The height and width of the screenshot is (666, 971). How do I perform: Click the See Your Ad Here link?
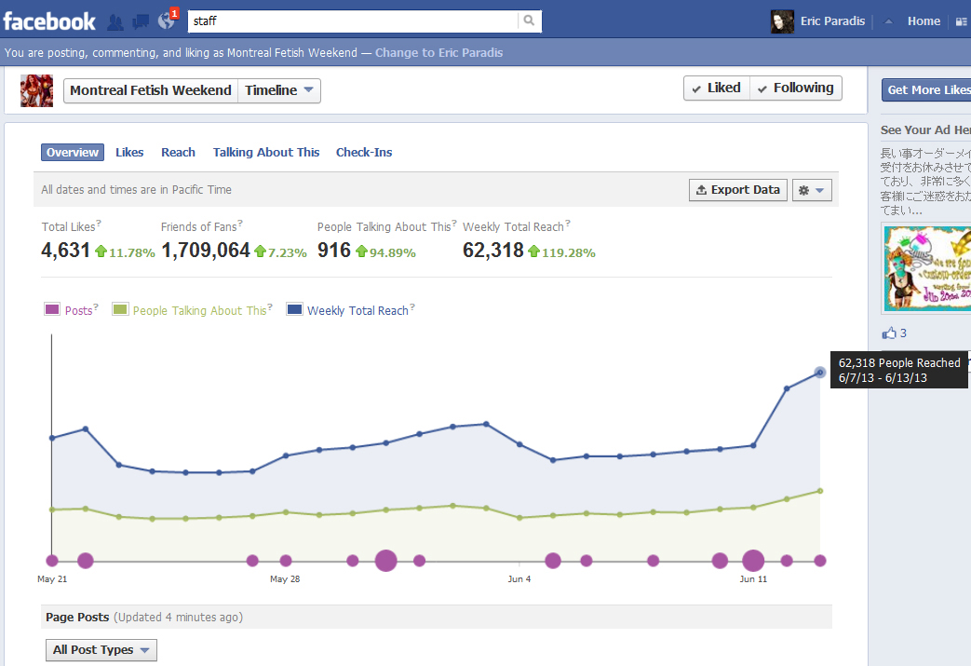tap(925, 130)
